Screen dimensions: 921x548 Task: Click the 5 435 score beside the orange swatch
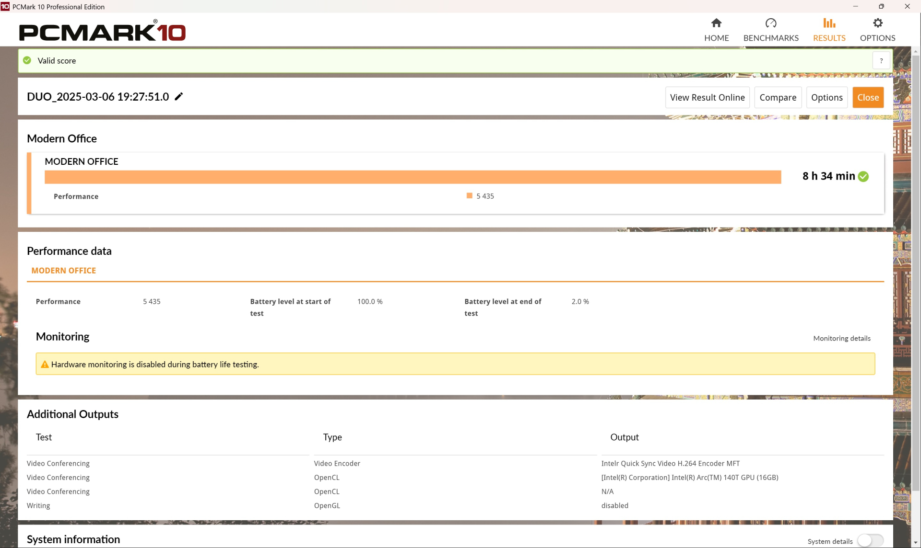(x=485, y=196)
